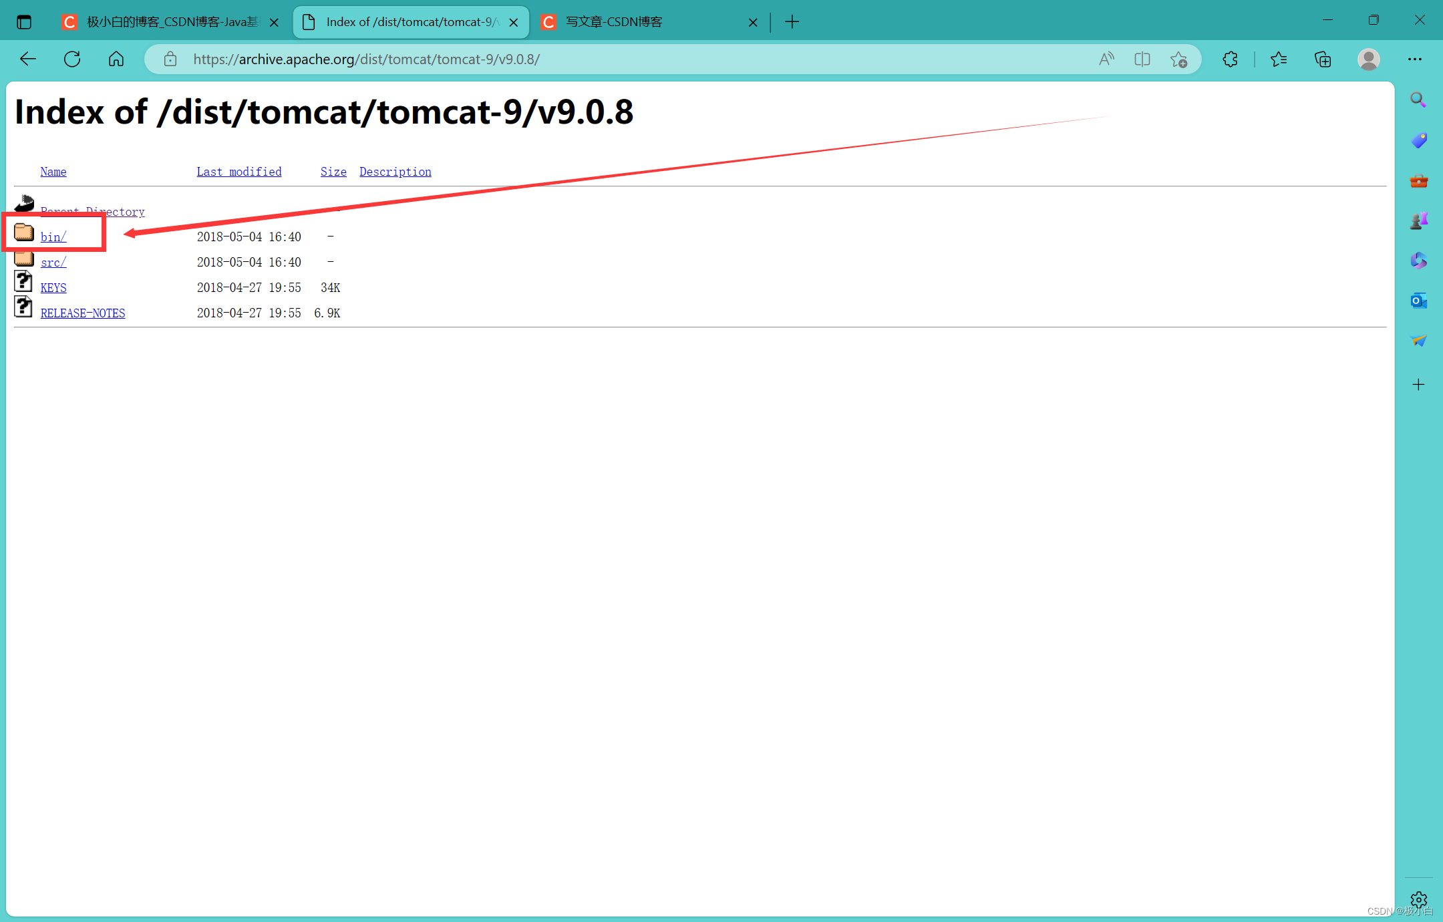Open sidebar Microsoft 365 icon

point(1418,261)
